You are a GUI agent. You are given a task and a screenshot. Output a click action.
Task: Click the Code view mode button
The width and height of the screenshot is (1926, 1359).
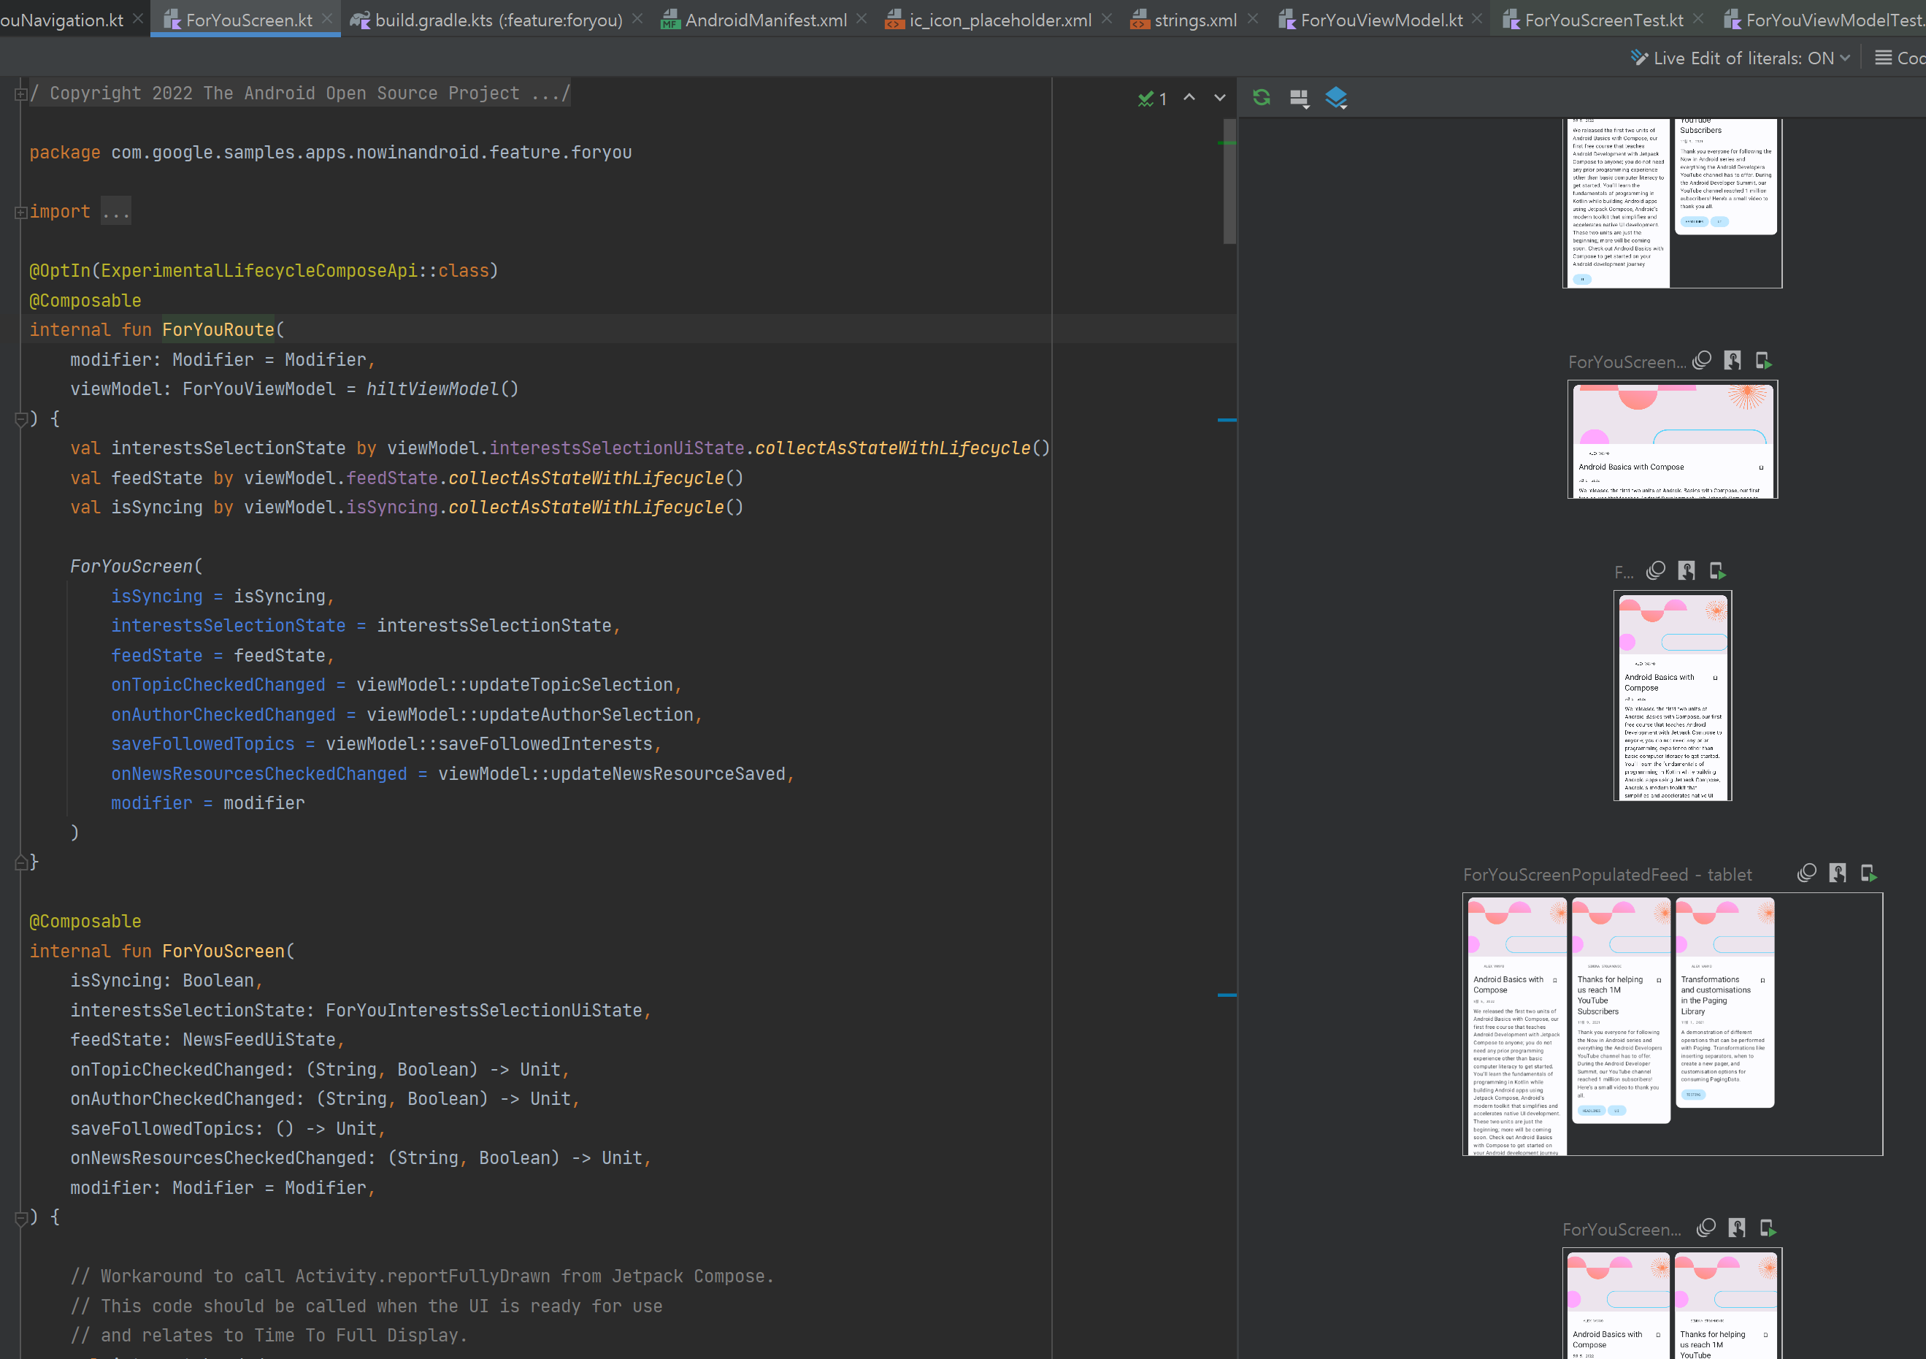point(1900,58)
